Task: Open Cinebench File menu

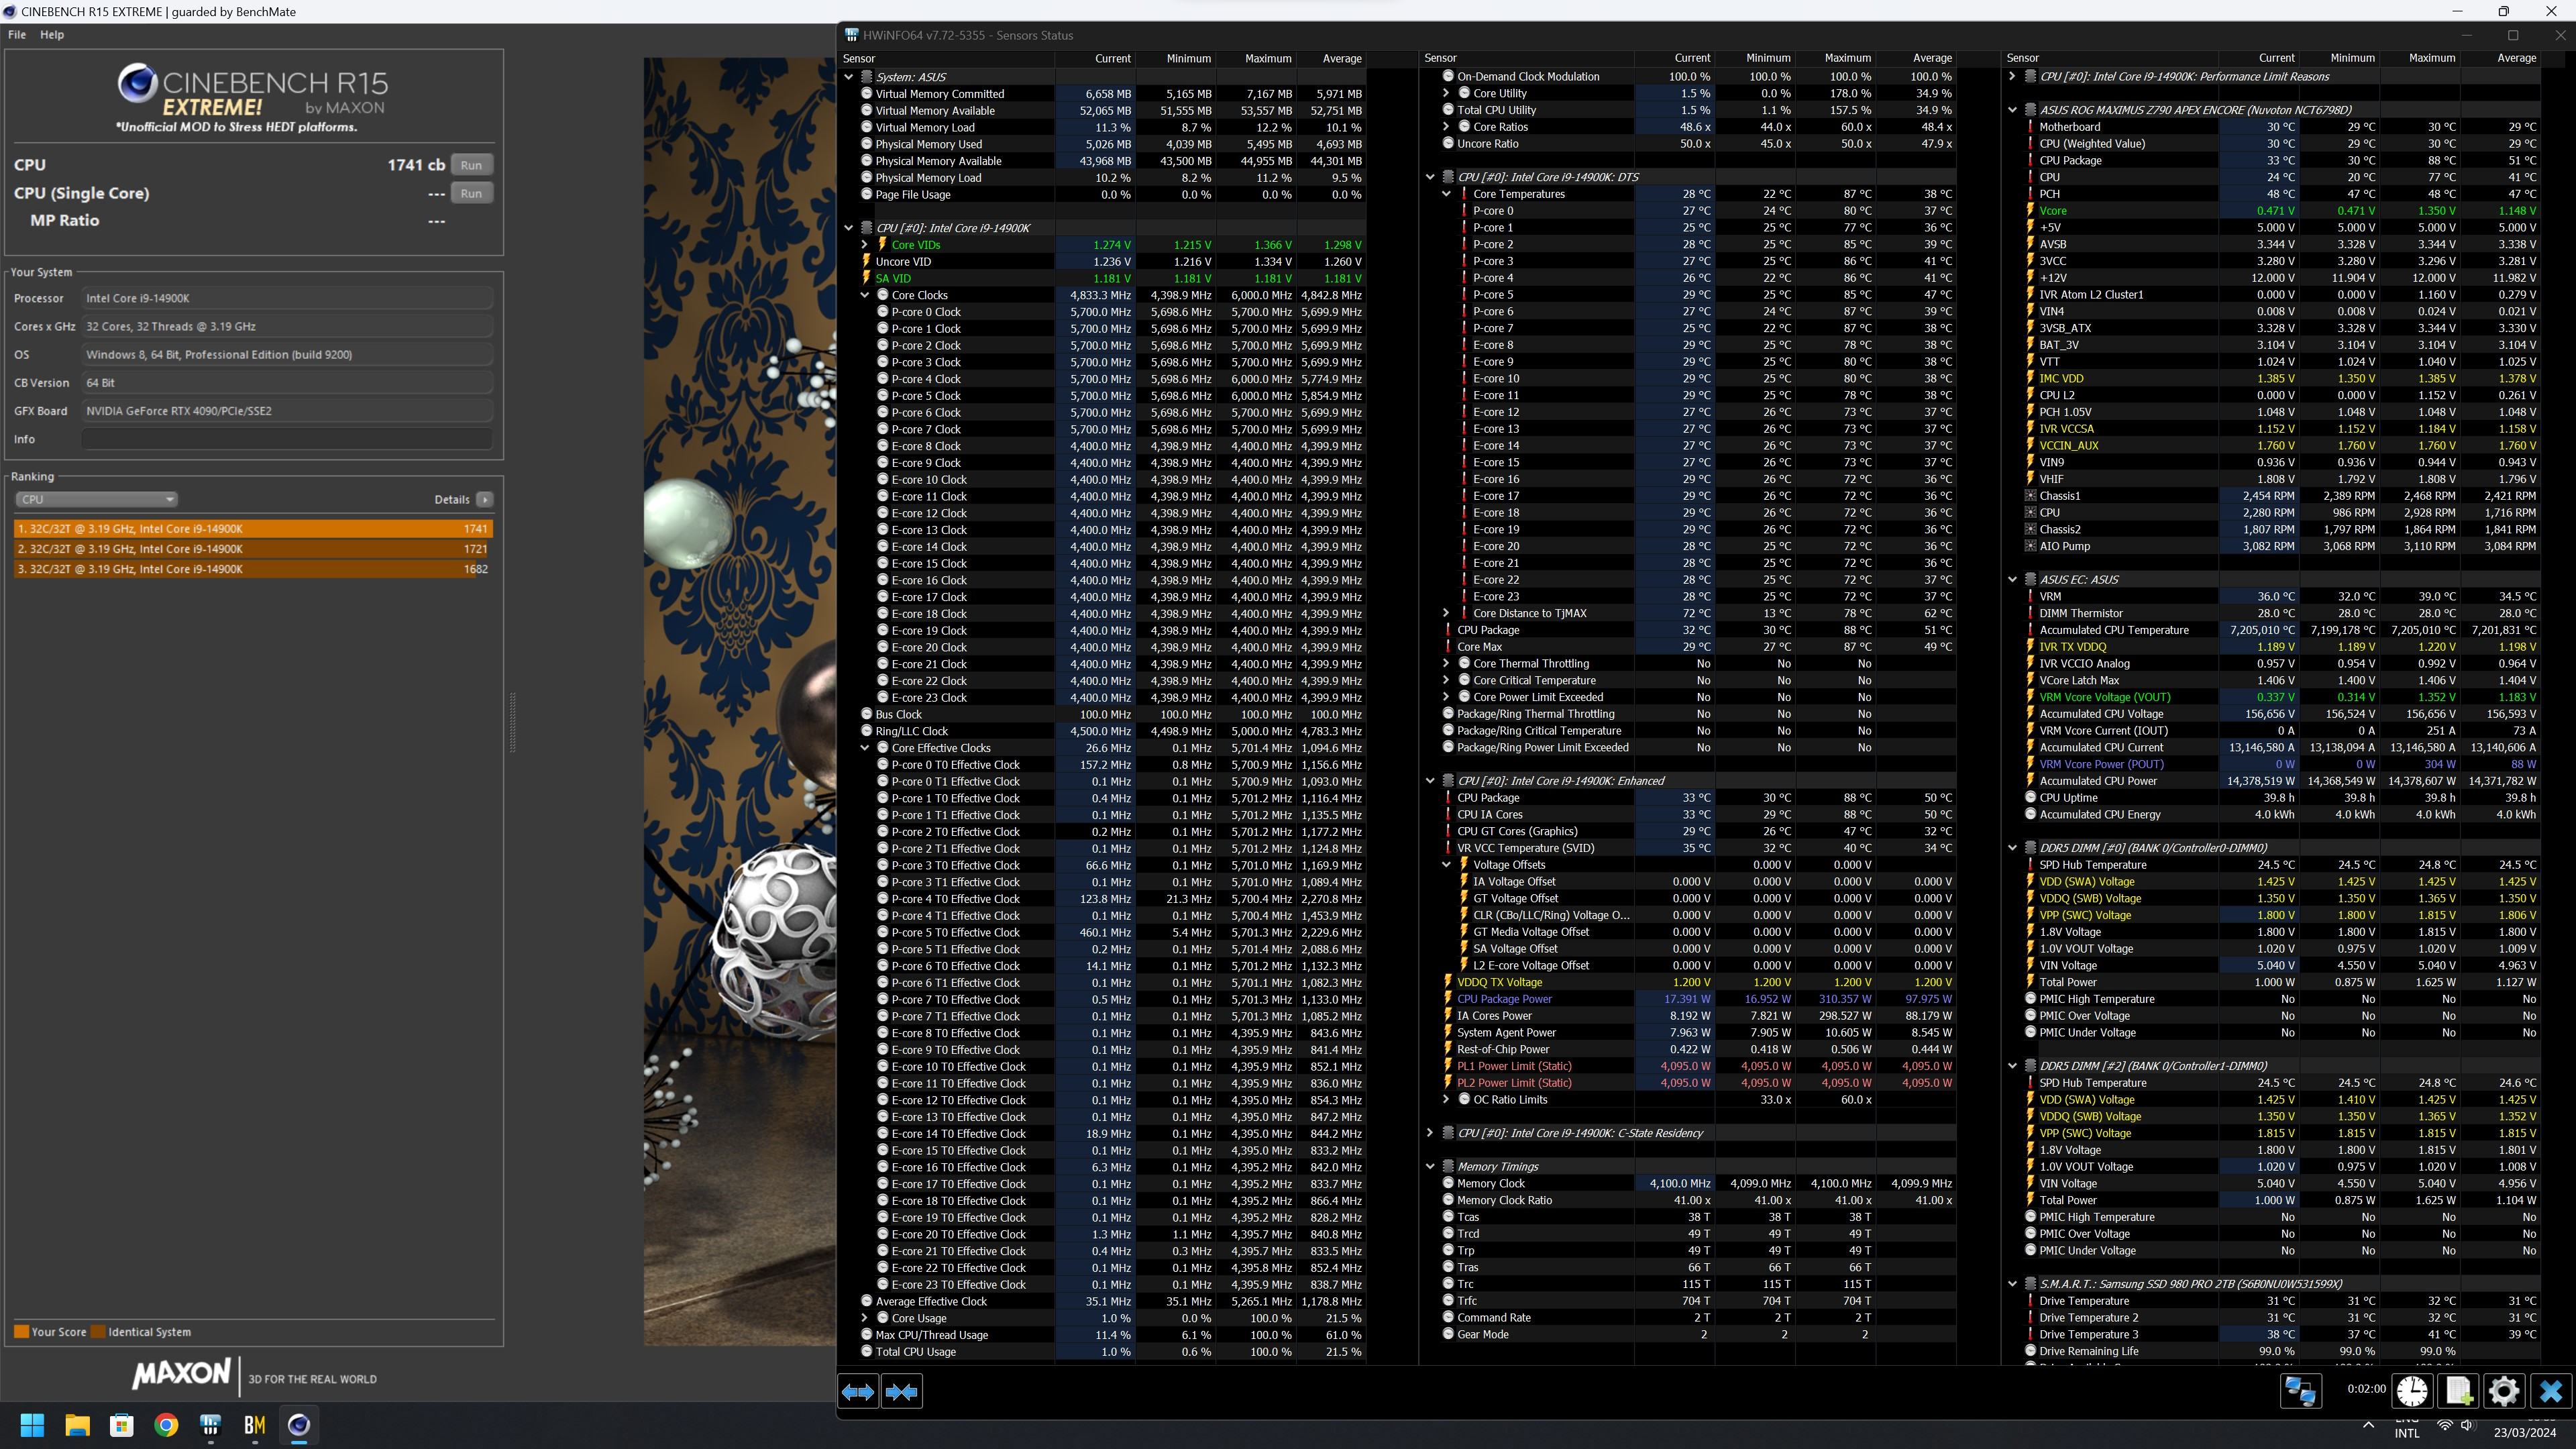Action: pos(17,34)
